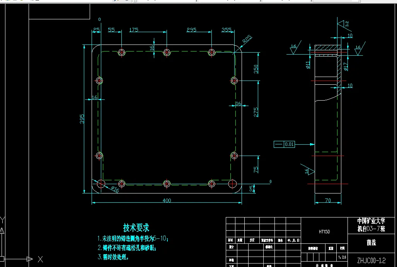
Task: Select the 70 thickness dimension in the side view
Action: 328,200
